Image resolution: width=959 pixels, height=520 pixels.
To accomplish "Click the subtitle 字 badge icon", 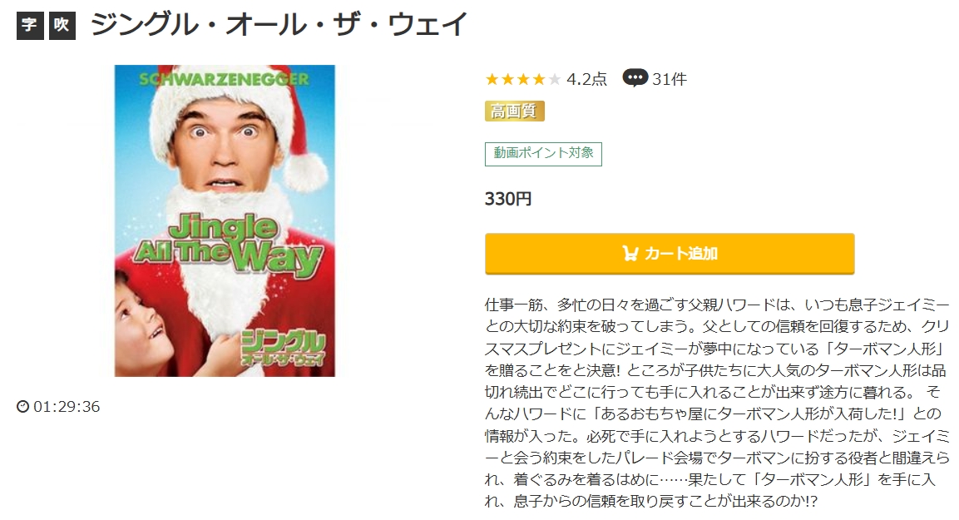I will tap(30, 25).
